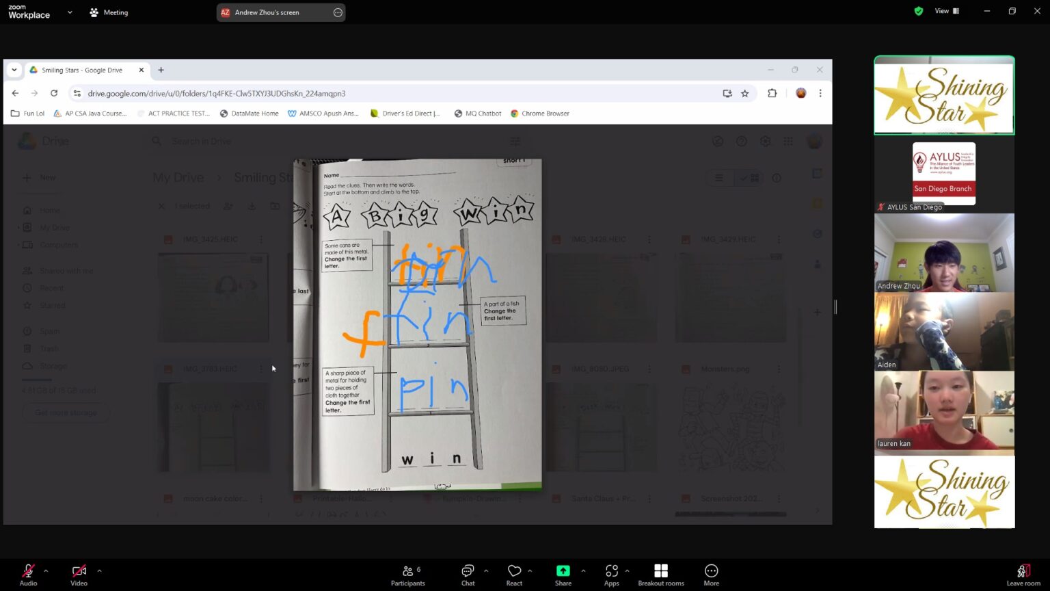Open a new Chrome tab

tap(161, 70)
